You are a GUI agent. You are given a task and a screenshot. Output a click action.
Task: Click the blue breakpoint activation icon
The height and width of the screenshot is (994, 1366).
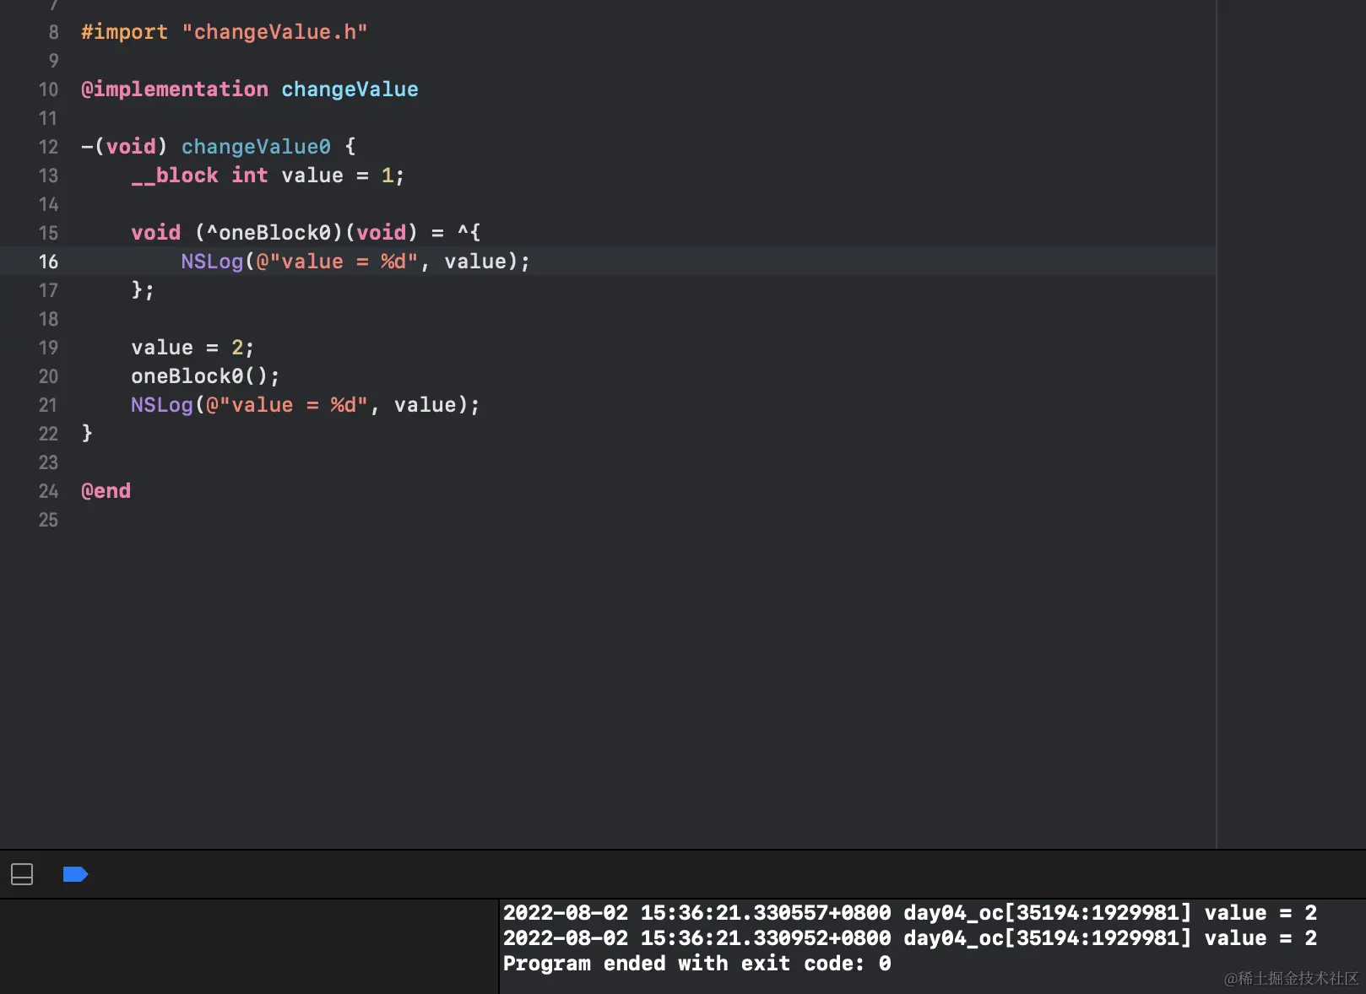click(75, 874)
